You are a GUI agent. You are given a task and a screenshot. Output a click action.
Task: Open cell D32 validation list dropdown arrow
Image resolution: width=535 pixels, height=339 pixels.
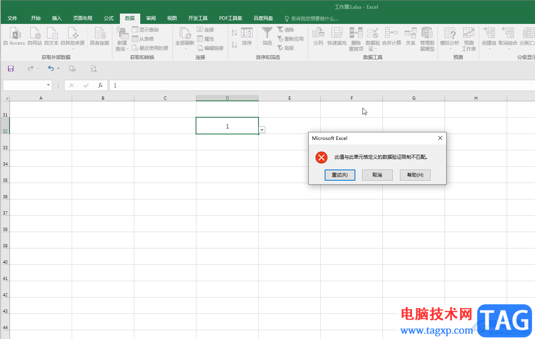coord(262,130)
